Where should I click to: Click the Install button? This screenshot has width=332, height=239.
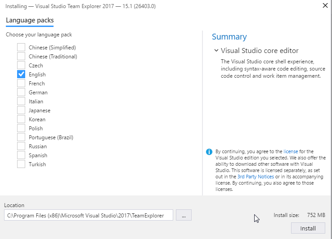(308, 228)
